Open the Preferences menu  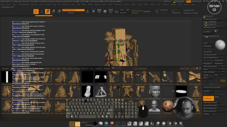tap(118, 5)
